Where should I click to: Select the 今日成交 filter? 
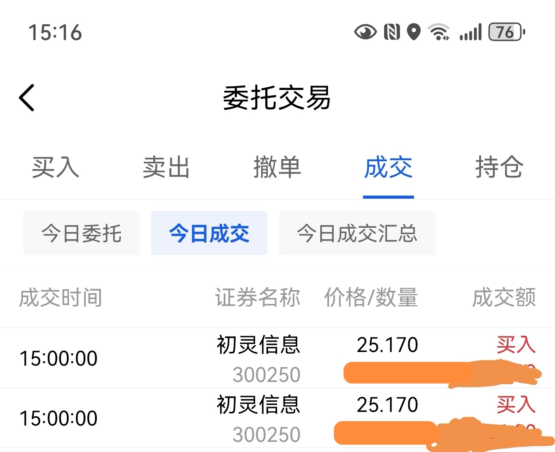tap(209, 233)
